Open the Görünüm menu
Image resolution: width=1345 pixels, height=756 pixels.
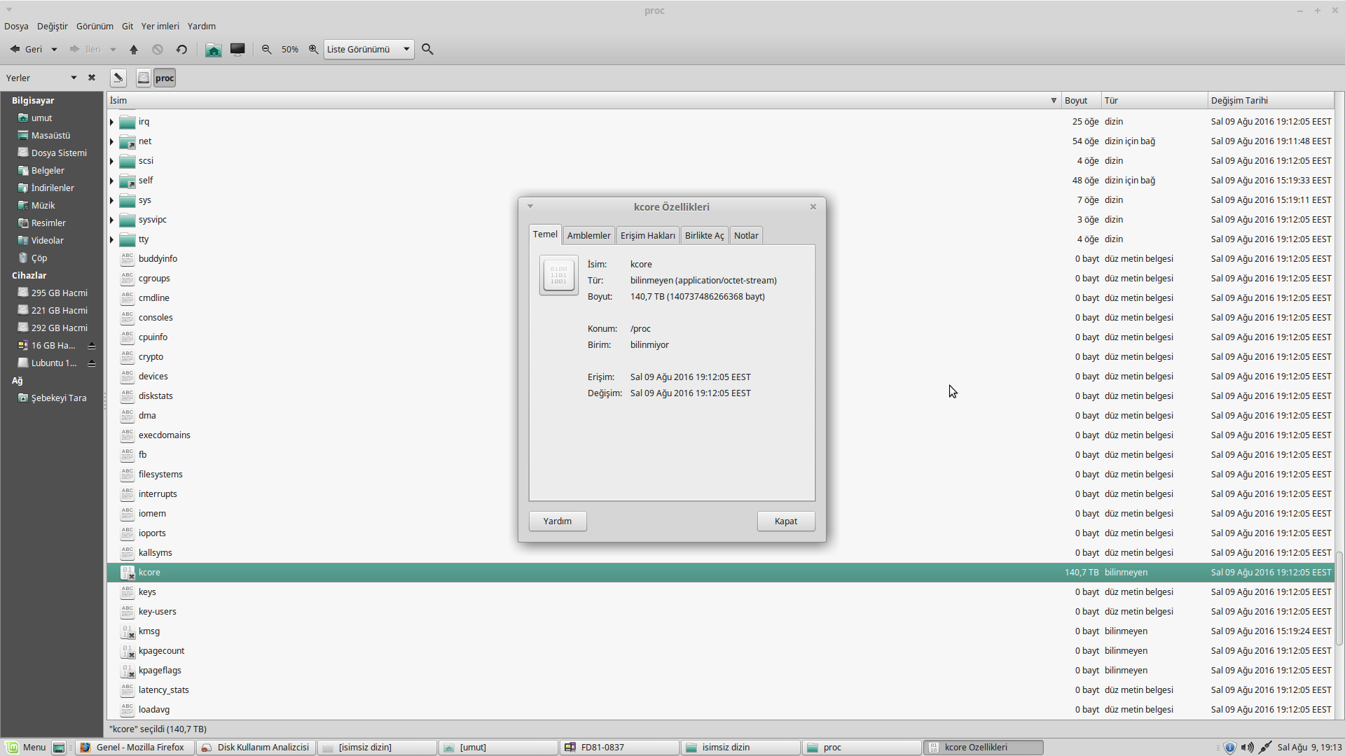(95, 27)
